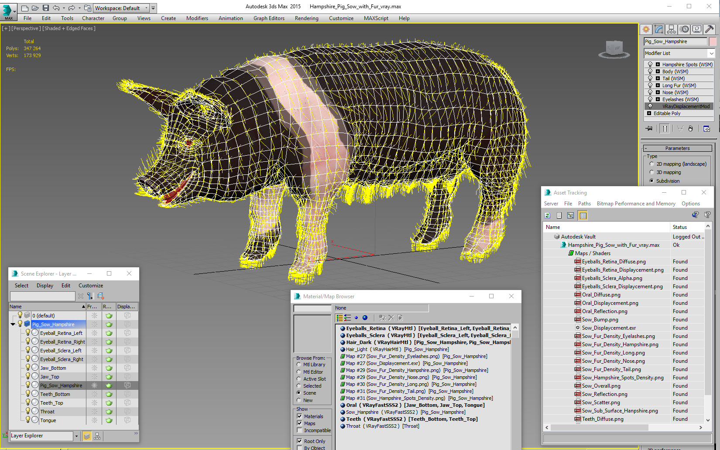Open the Motion command panel tab
The height and width of the screenshot is (450, 720).
coord(684,29)
